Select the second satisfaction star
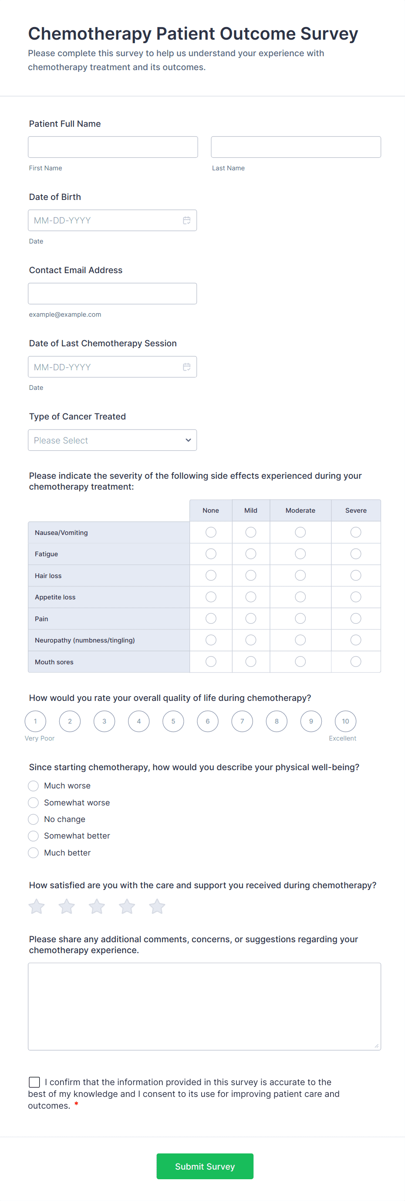This screenshot has width=405, height=1201. point(67,907)
